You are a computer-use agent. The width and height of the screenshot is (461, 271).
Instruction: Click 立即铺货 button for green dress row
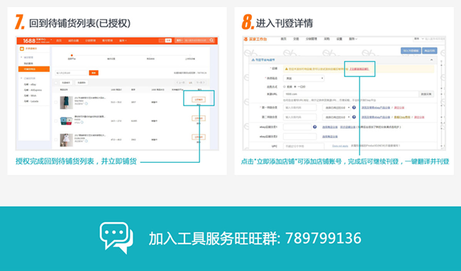tap(199, 100)
